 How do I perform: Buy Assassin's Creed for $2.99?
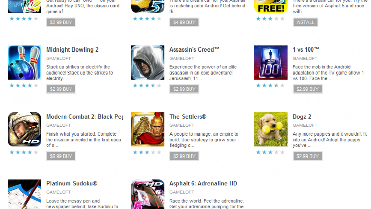click(x=184, y=89)
